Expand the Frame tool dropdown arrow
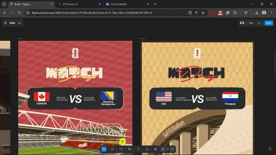276x155 pixels. (116, 149)
